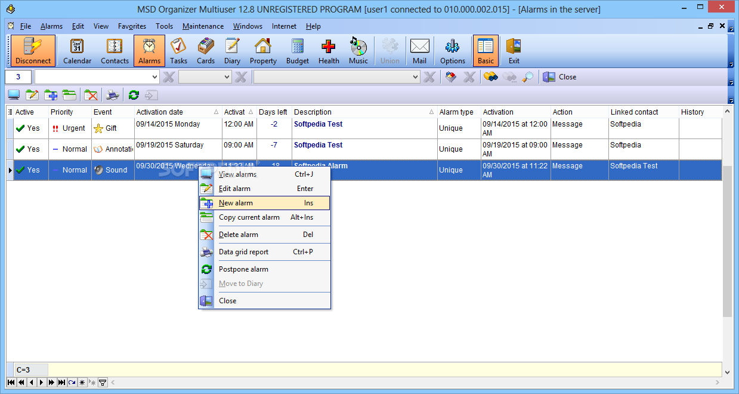Open the Favorites menu
Image resolution: width=739 pixels, height=394 pixels.
132,26
